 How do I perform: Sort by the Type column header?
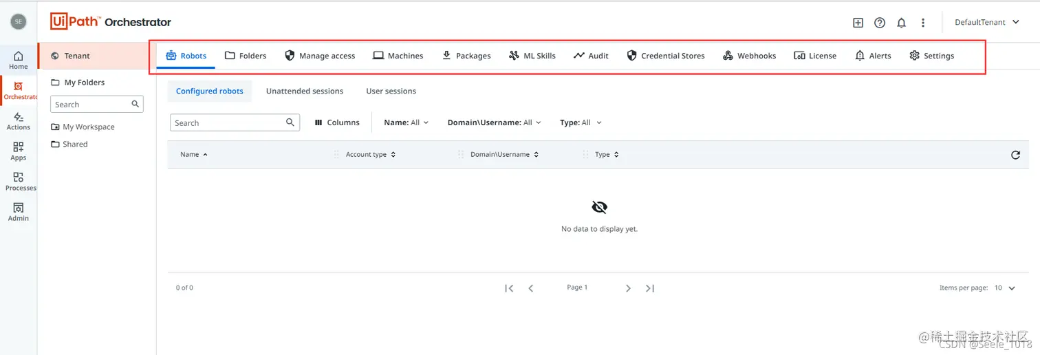click(x=607, y=155)
